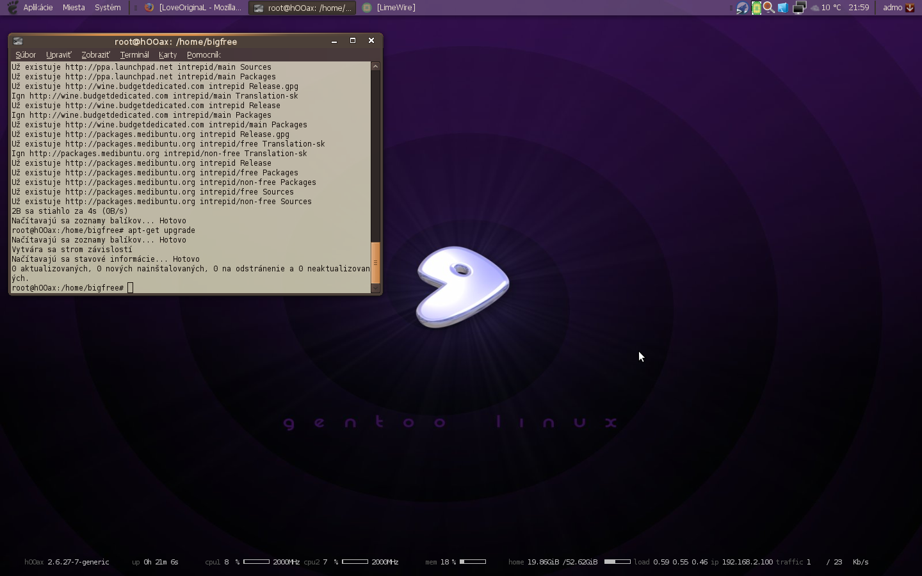The width and height of the screenshot is (922, 576).
Task: Click the GNOME foot logo icon
Action: [x=12, y=8]
